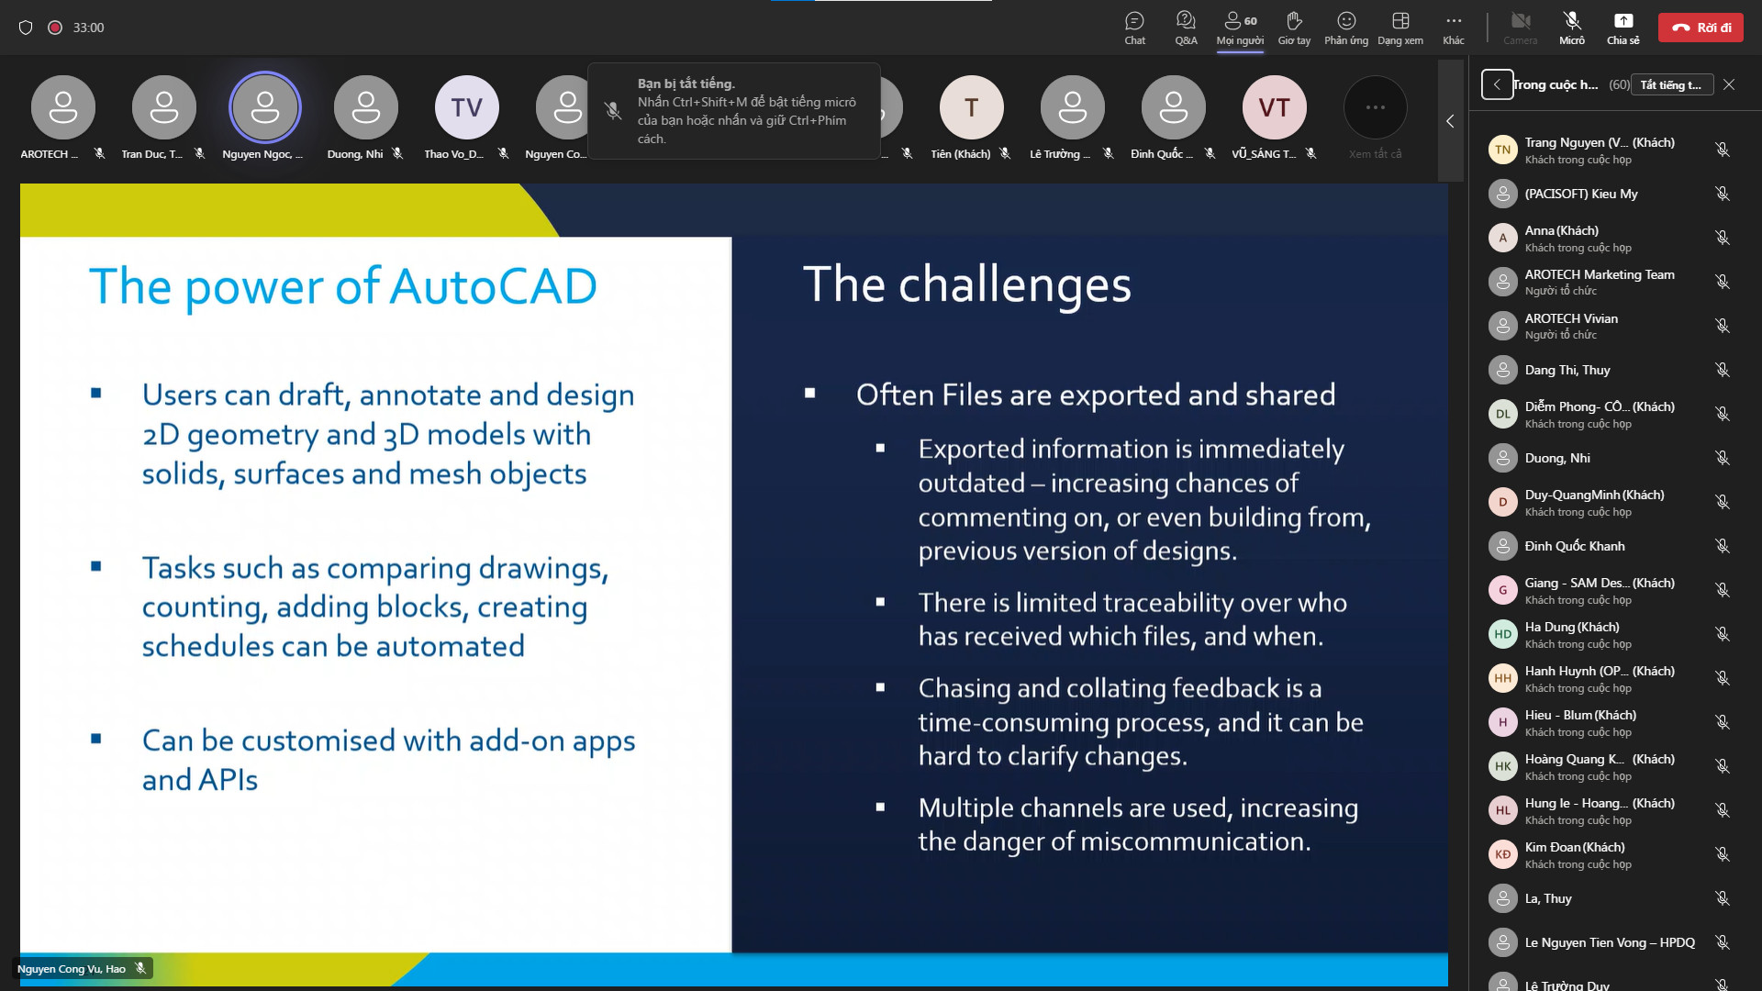This screenshot has width=1762, height=991.
Task: Raise hand with Giơ tay icon
Action: [x=1294, y=28]
